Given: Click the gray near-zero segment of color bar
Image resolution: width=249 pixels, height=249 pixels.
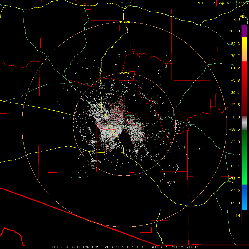Looking at the screenshot, I should [x=244, y=123].
